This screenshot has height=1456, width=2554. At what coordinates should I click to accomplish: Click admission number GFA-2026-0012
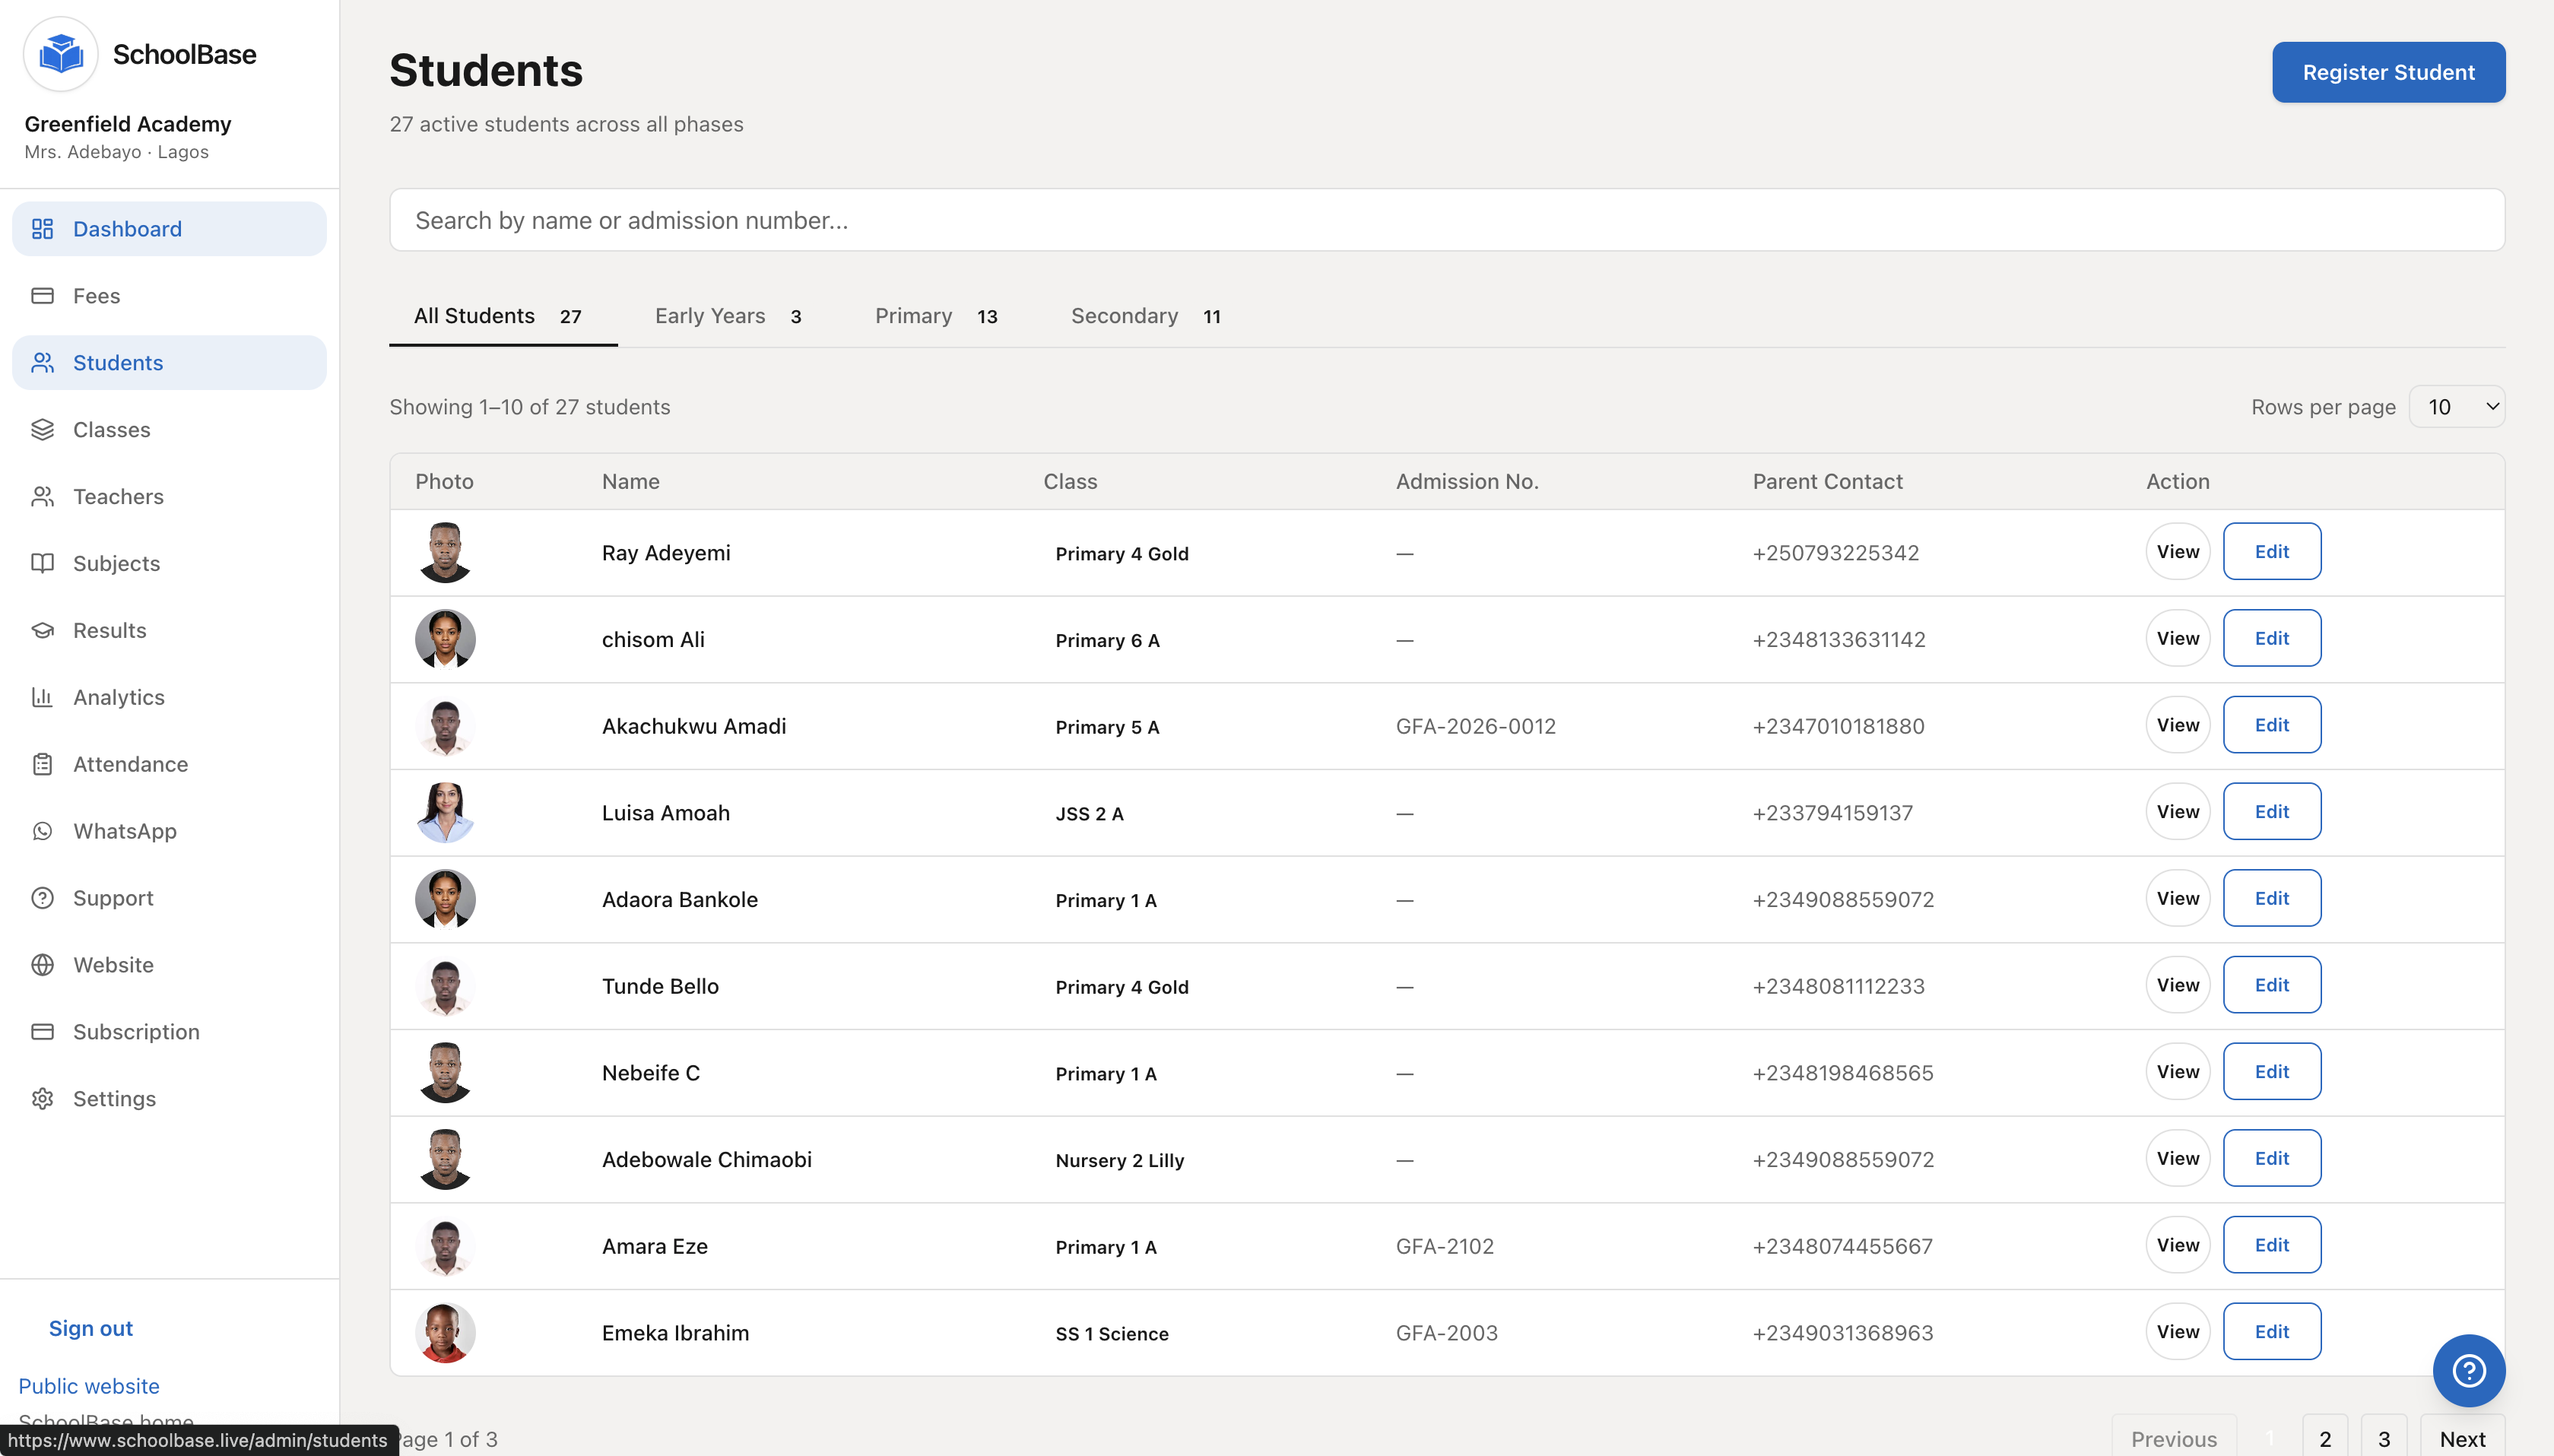click(1476, 727)
